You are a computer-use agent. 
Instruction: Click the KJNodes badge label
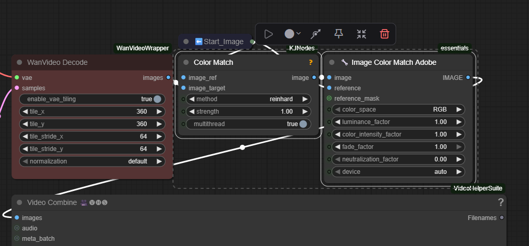(302, 48)
